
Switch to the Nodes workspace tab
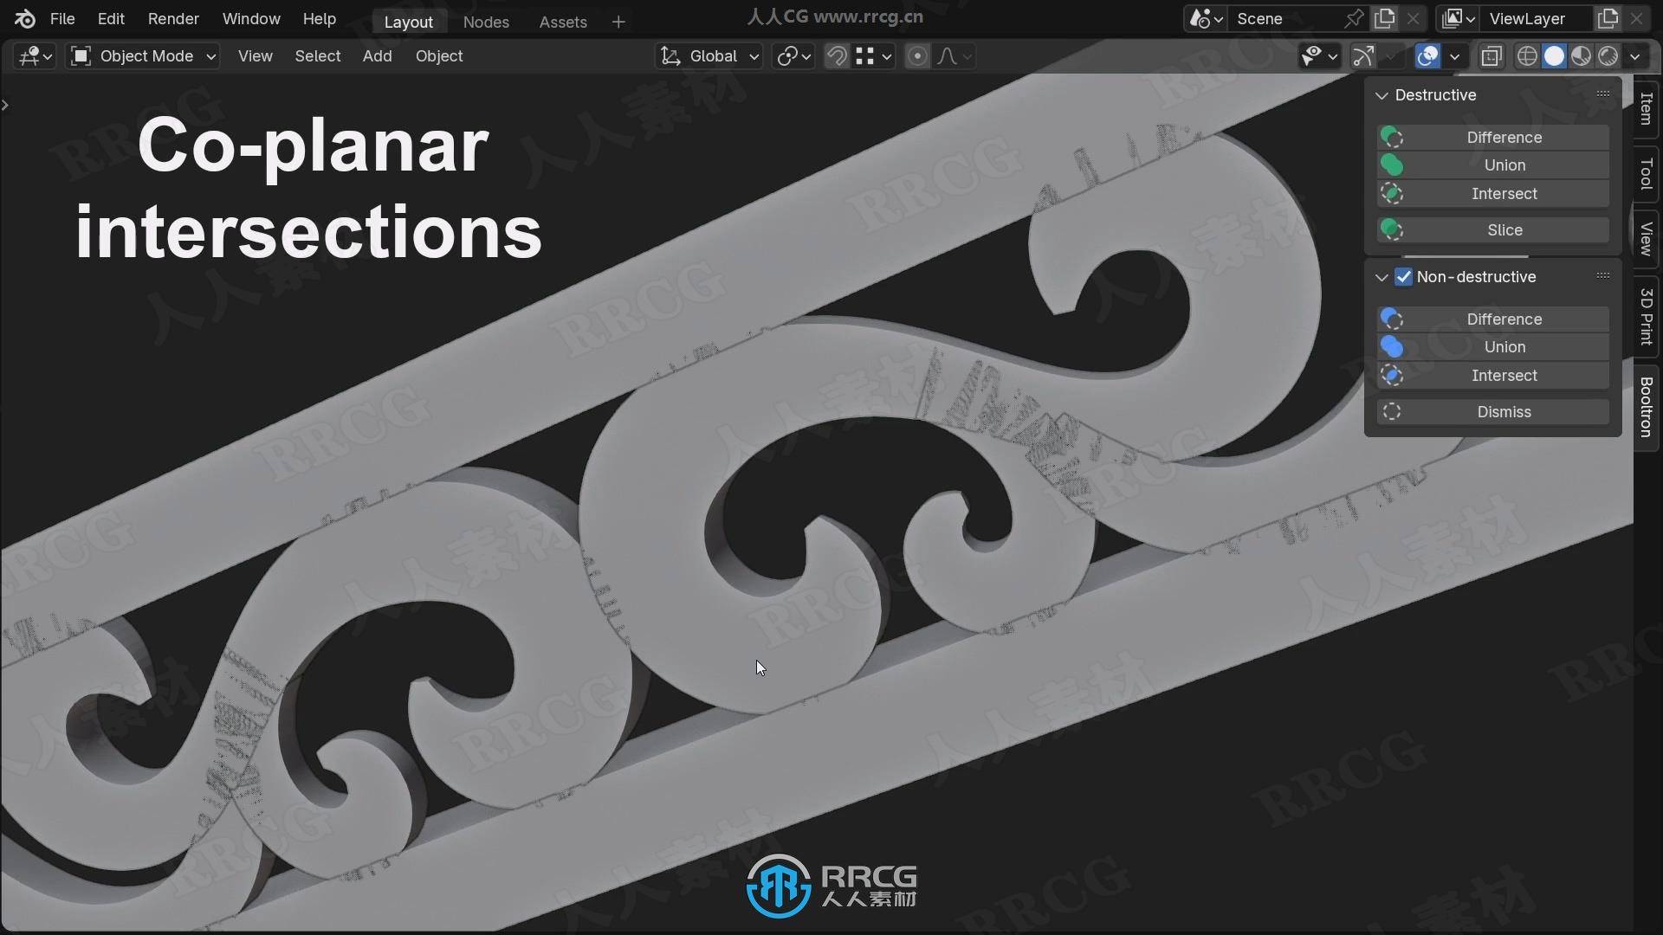(x=485, y=22)
